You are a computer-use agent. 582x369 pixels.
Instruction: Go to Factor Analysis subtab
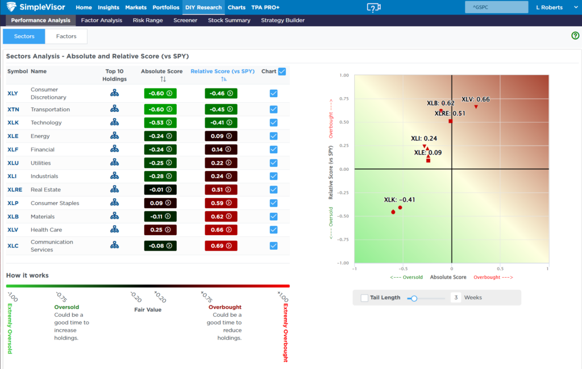tap(101, 20)
